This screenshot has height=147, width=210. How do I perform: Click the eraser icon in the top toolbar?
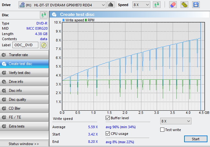tap(173, 5)
